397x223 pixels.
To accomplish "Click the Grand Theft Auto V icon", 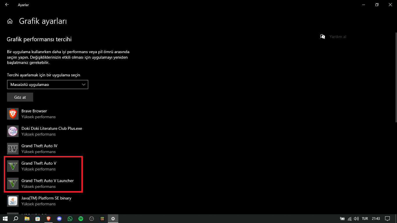I will click(x=13, y=166).
